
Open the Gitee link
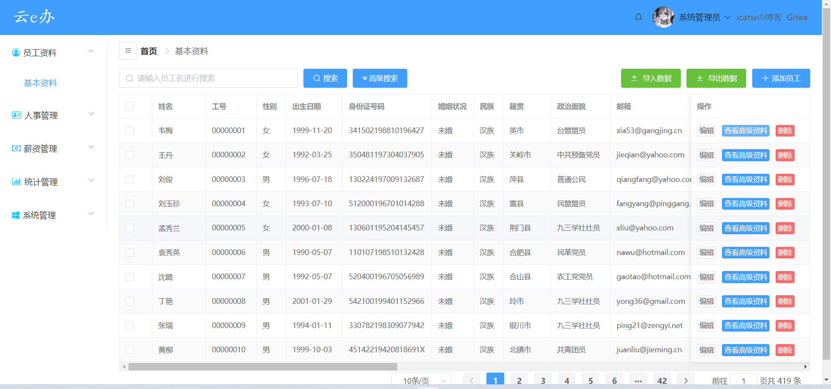(797, 17)
